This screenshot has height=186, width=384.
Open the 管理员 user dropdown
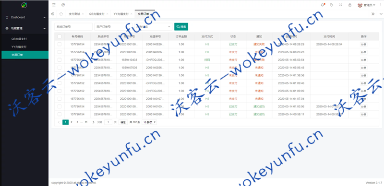click(x=369, y=5)
